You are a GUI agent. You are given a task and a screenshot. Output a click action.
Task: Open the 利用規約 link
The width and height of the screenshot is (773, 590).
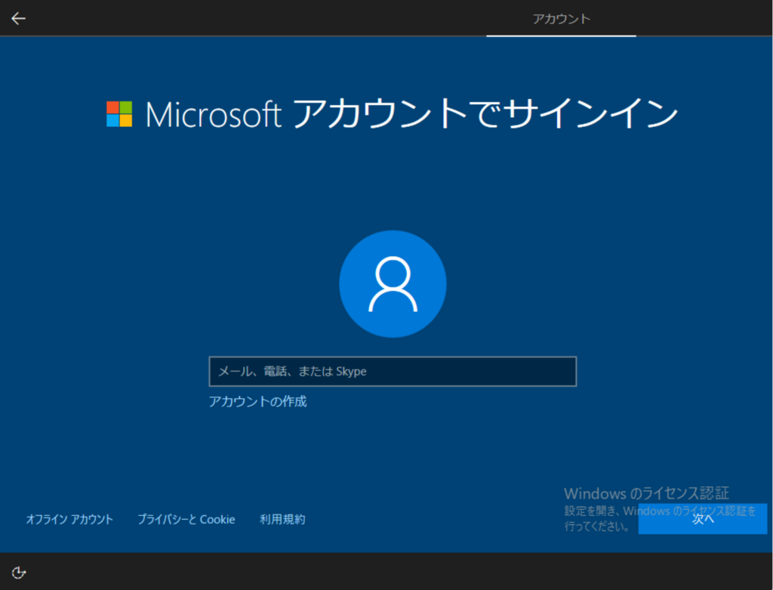tap(282, 519)
